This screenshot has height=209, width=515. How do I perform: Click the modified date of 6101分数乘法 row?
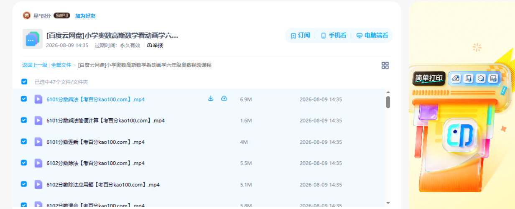point(321,99)
